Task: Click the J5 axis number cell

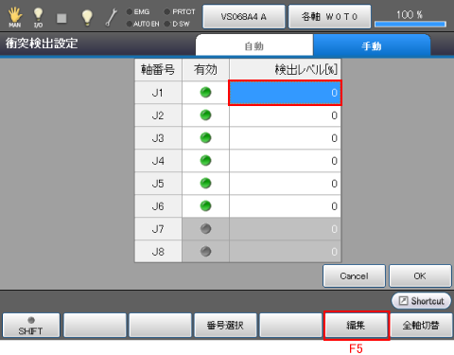Action: [158, 184]
